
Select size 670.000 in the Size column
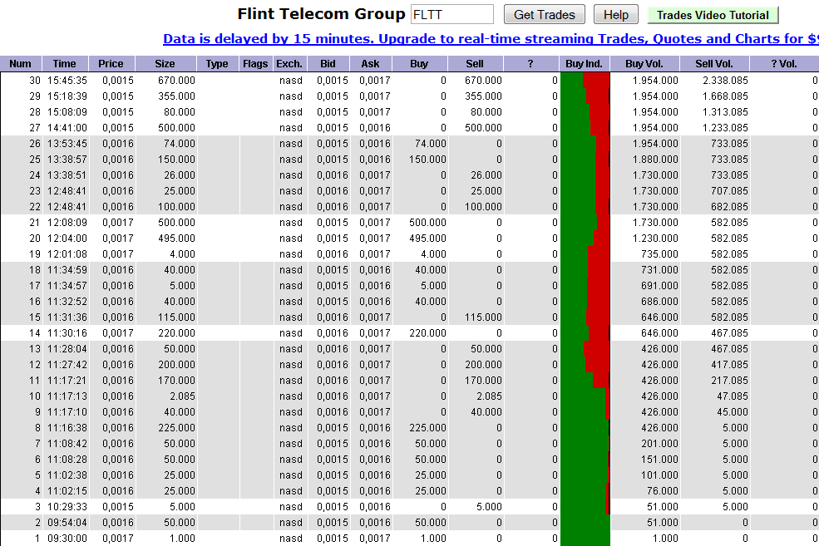click(x=176, y=81)
